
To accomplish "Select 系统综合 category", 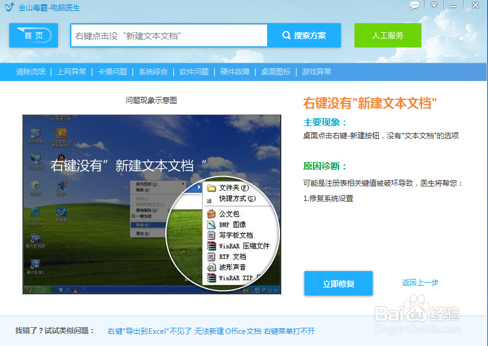I will point(153,72).
